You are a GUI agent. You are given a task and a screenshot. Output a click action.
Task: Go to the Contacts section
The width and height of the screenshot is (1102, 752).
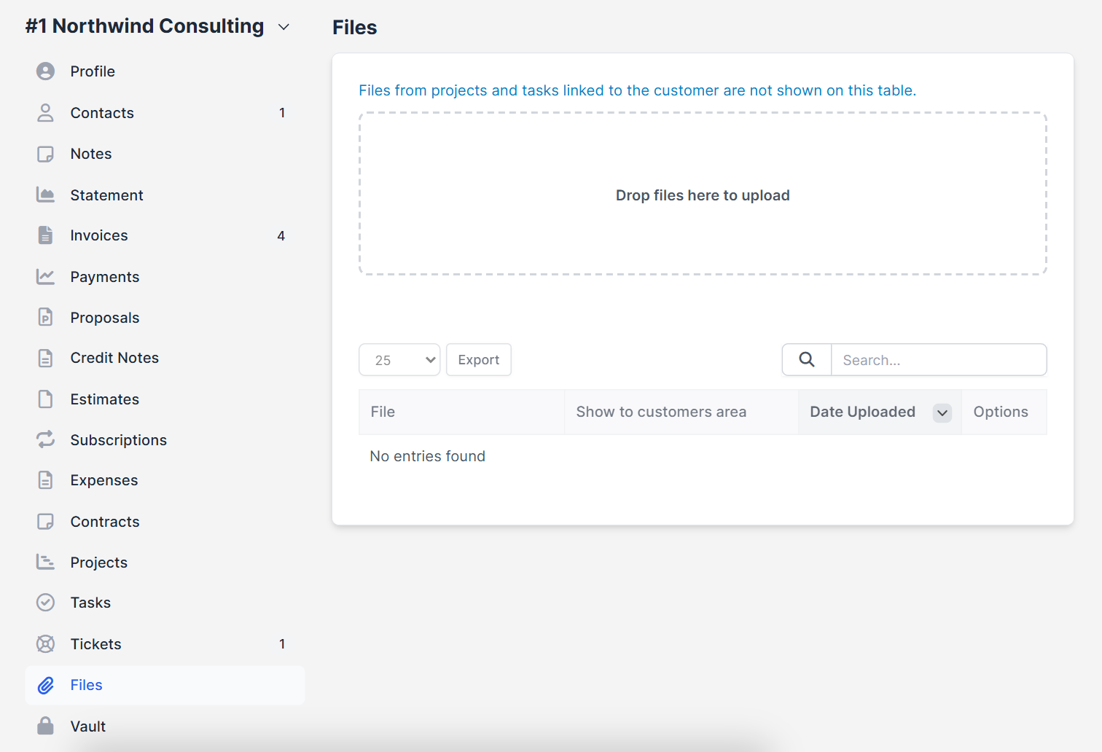[165, 113]
